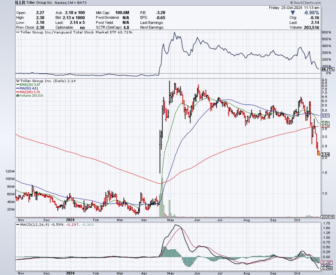Click the 3.87 EMA(20) price axis tag
336x275 pixels.
coord(325,123)
